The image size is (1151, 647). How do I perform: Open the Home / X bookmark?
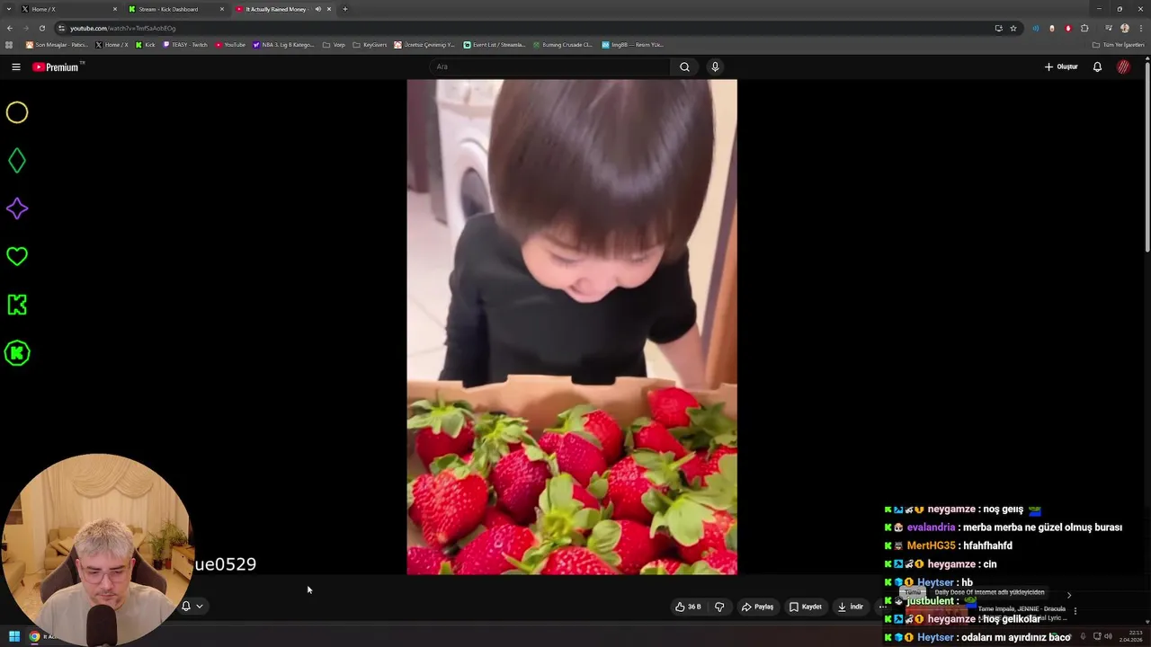point(112,45)
